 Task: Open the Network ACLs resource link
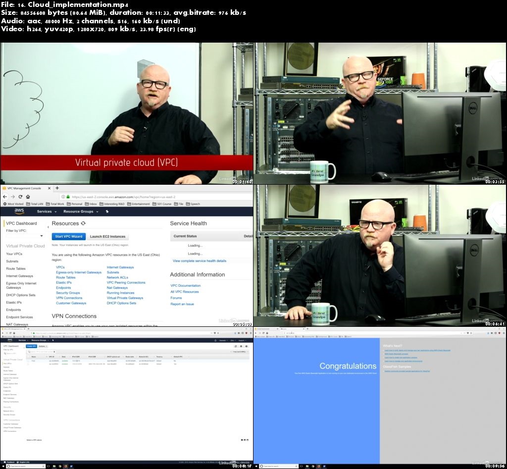[117, 277]
